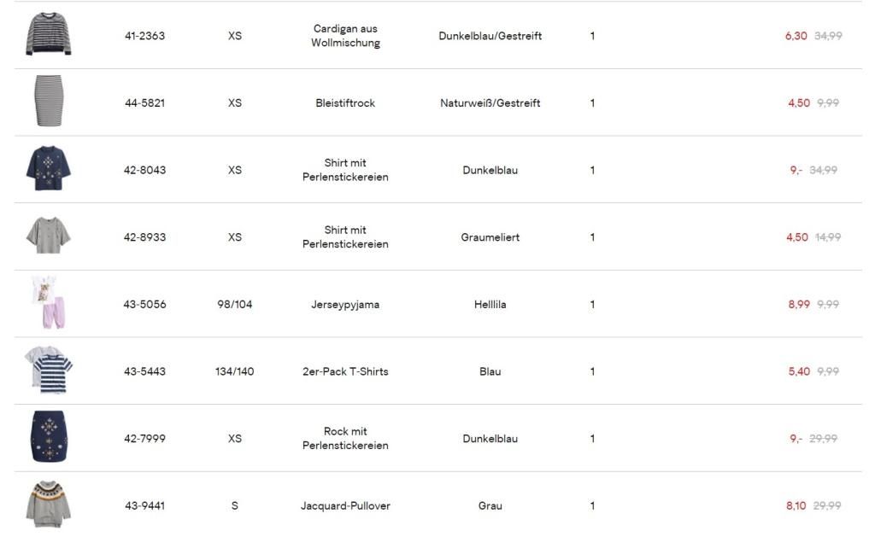Click the striped pencil skirt image
This screenshot has width=875, height=537.
[x=49, y=101]
